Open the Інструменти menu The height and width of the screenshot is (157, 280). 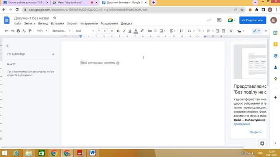89,24
